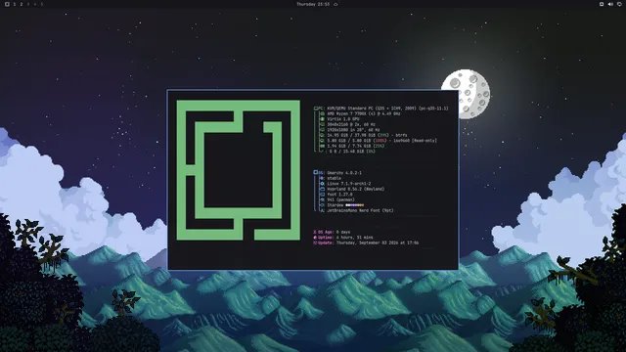Image resolution: width=626 pixels, height=352 pixels.
Task: Switch to workspace 3
Action: click(28, 4)
